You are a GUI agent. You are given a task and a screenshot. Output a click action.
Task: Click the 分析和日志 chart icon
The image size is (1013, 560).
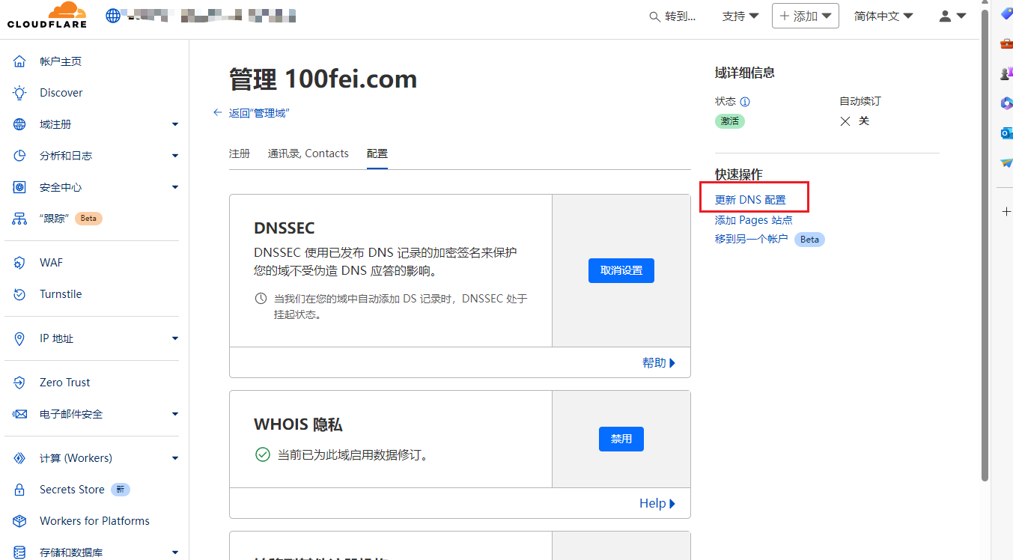coord(20,156)
